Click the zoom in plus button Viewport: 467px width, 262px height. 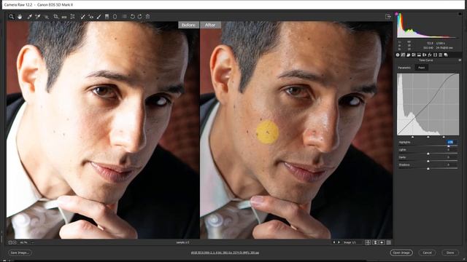coord(14,242)
